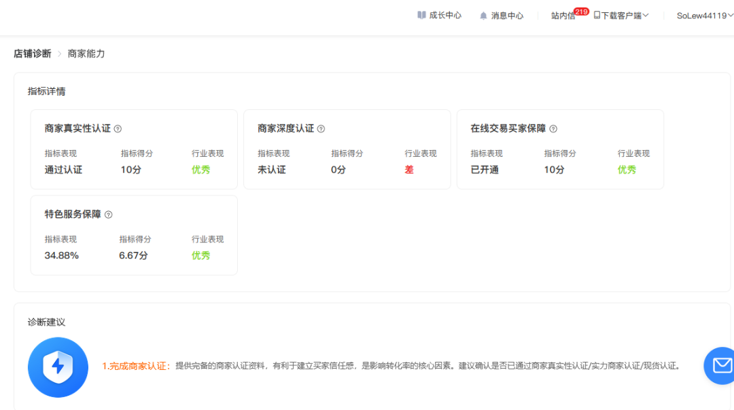Image resolution: width=734 pixels, height=410 pixels.
Task: Click the book icon beside 成长中心
Action: pos(421,14)
